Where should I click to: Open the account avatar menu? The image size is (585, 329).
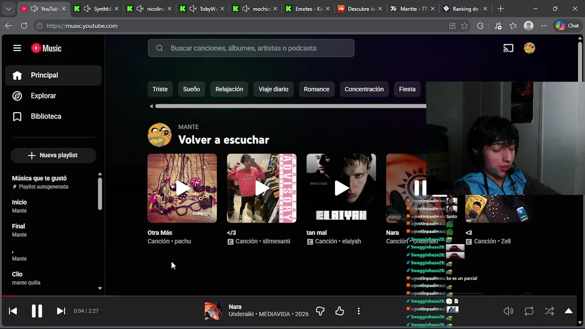coord(529,48)
